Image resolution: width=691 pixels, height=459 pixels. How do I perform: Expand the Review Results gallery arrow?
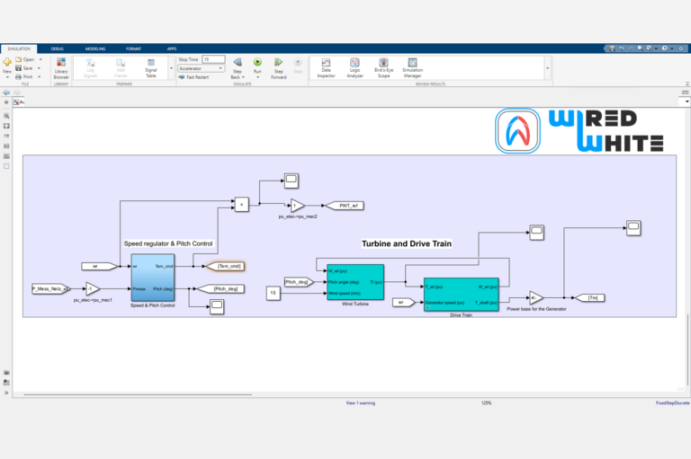coord(546,67)
